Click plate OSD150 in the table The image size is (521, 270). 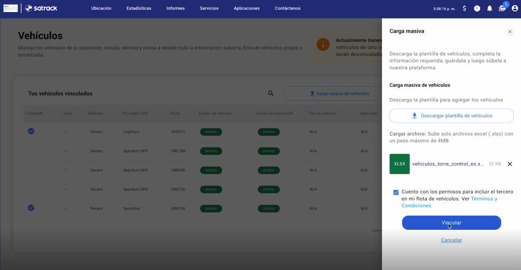coord(178,190)
